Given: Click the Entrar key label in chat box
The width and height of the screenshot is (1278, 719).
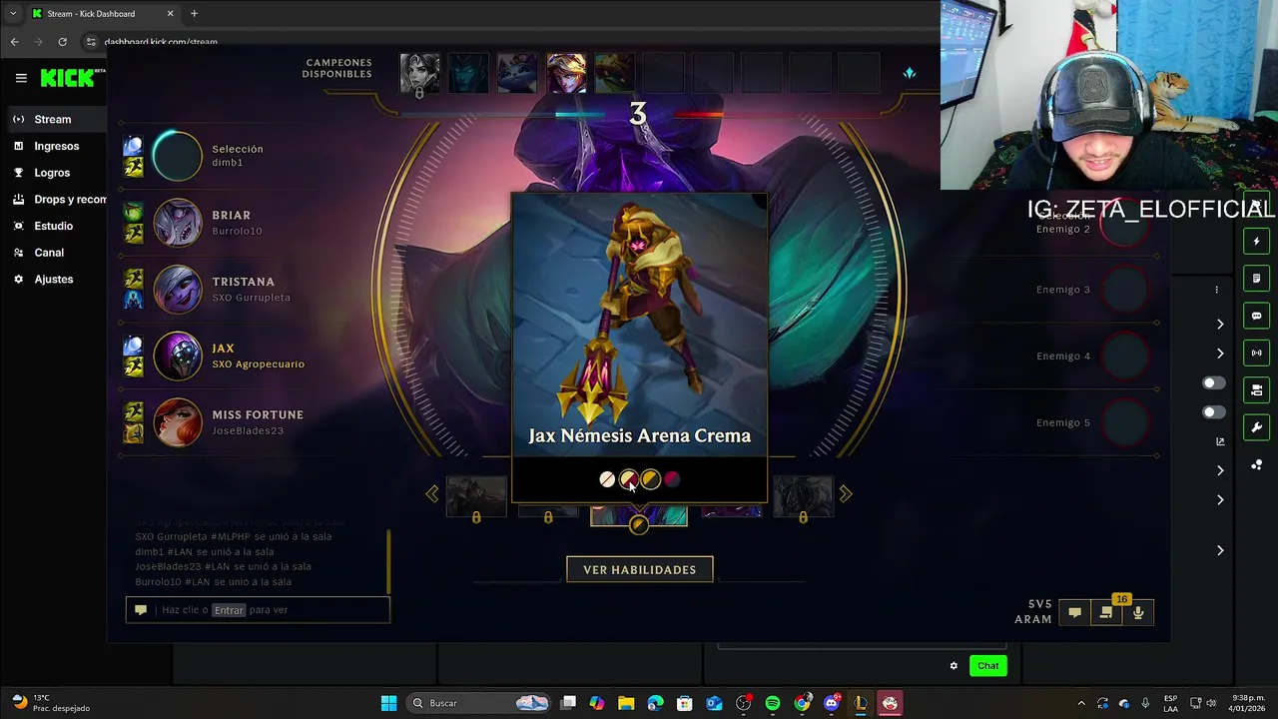Looking at the screenshot, I should pos(229,610).
